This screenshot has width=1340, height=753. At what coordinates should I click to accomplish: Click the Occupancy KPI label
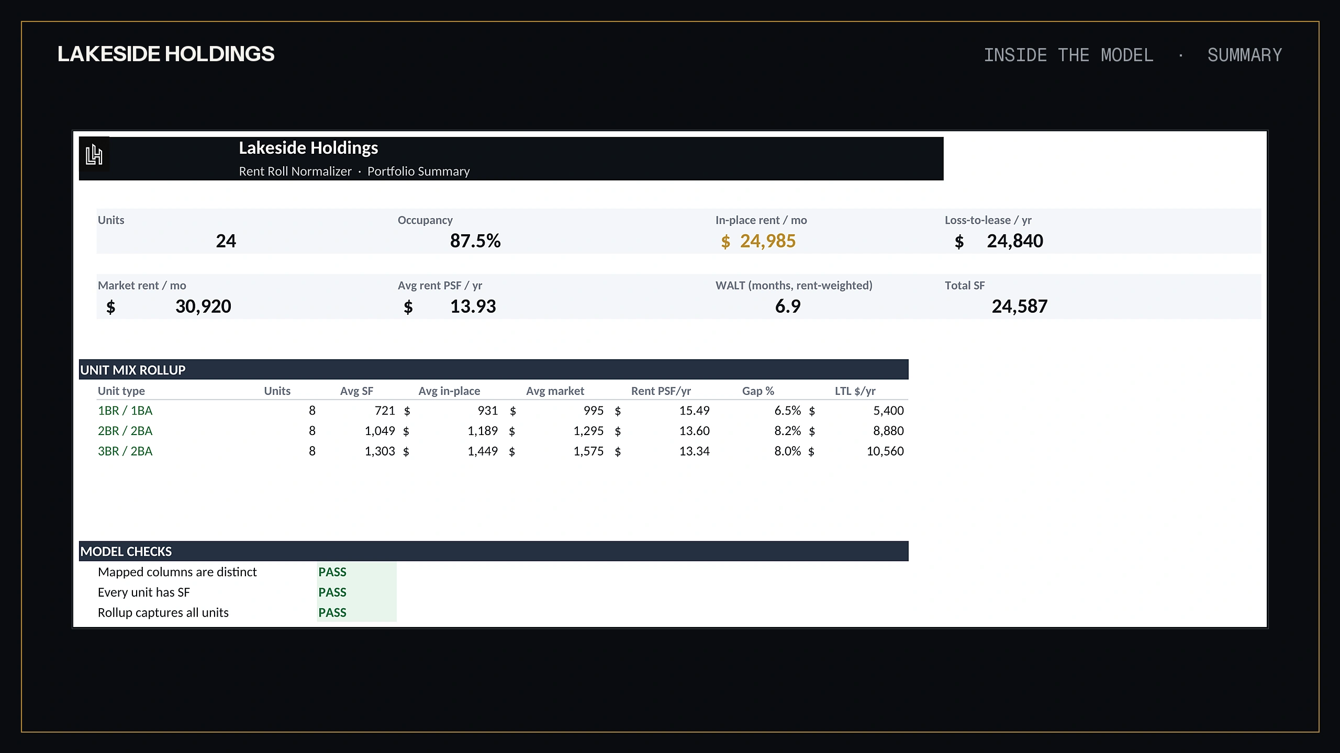pos(425,220)
